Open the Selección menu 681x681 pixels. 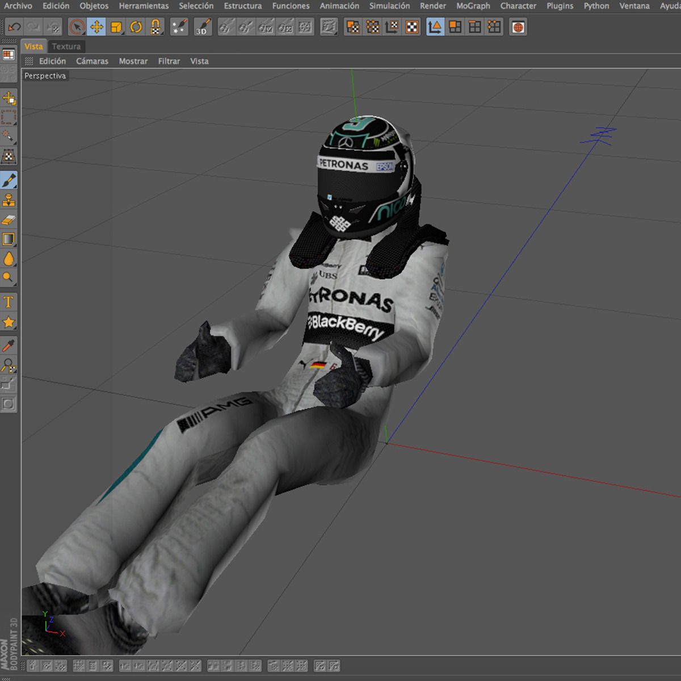click(x=196, y=6)
